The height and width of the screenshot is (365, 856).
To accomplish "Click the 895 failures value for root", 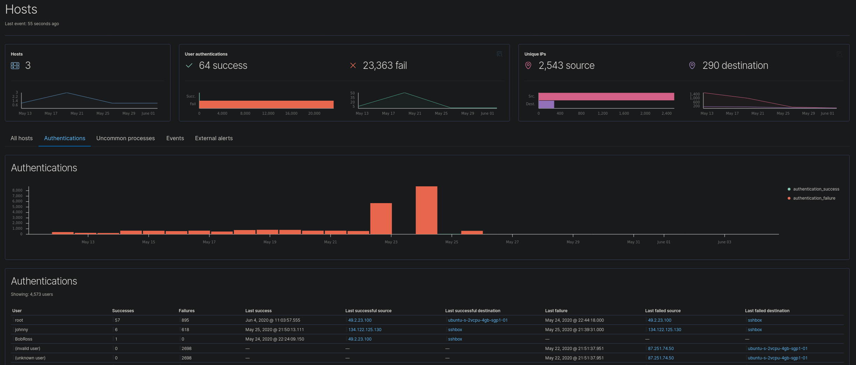I will tap(185, 320).
